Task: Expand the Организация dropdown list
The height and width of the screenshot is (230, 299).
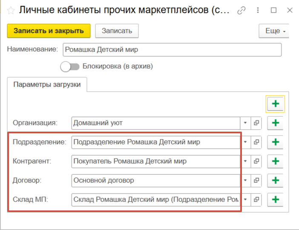Action: point(245,123)
